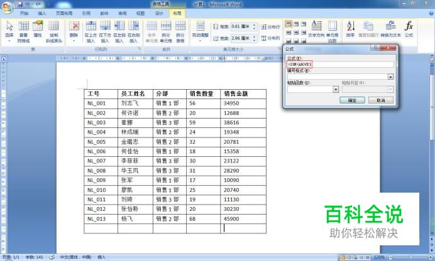Click Draw Diagonal Header (绘制斜线表头)
Viewport: 435px width, 261px height.
[x=54, y=31]
